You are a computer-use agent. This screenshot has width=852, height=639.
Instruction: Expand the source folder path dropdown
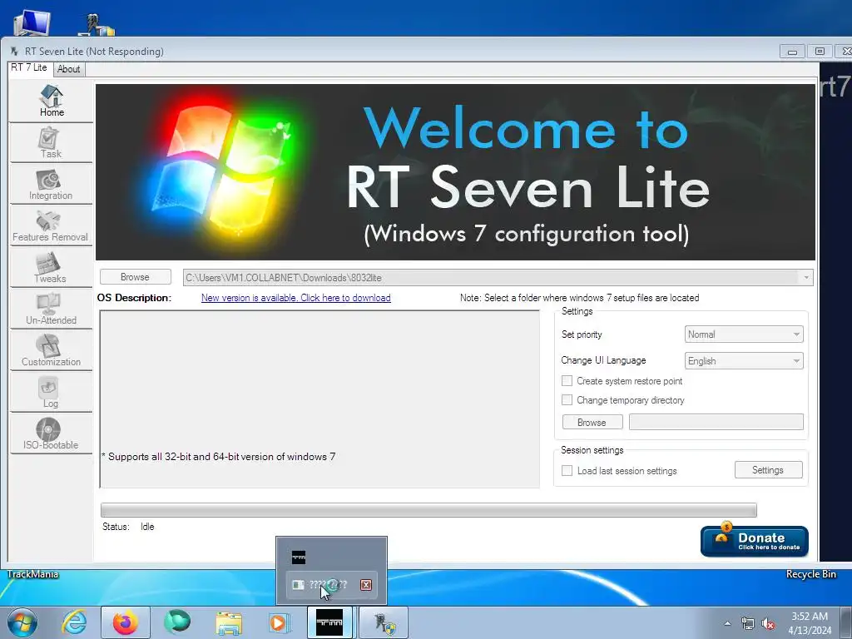pyautogui.click(x=805, y=278)
